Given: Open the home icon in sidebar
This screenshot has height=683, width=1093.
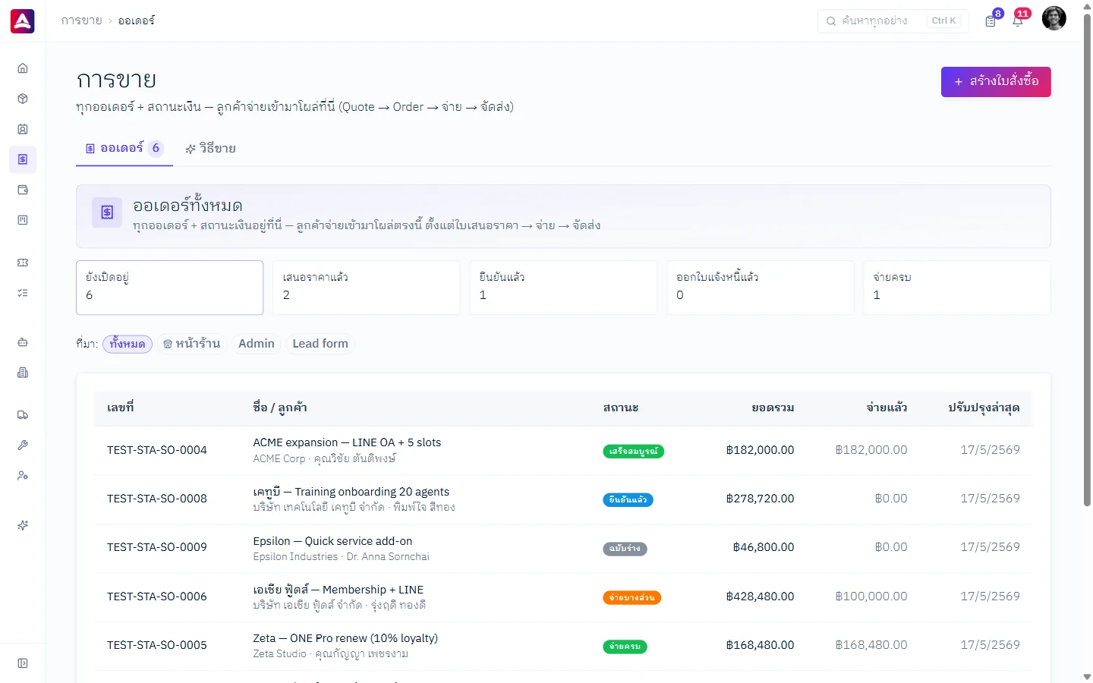Looking at the screenshot, I should pos(23,68).
